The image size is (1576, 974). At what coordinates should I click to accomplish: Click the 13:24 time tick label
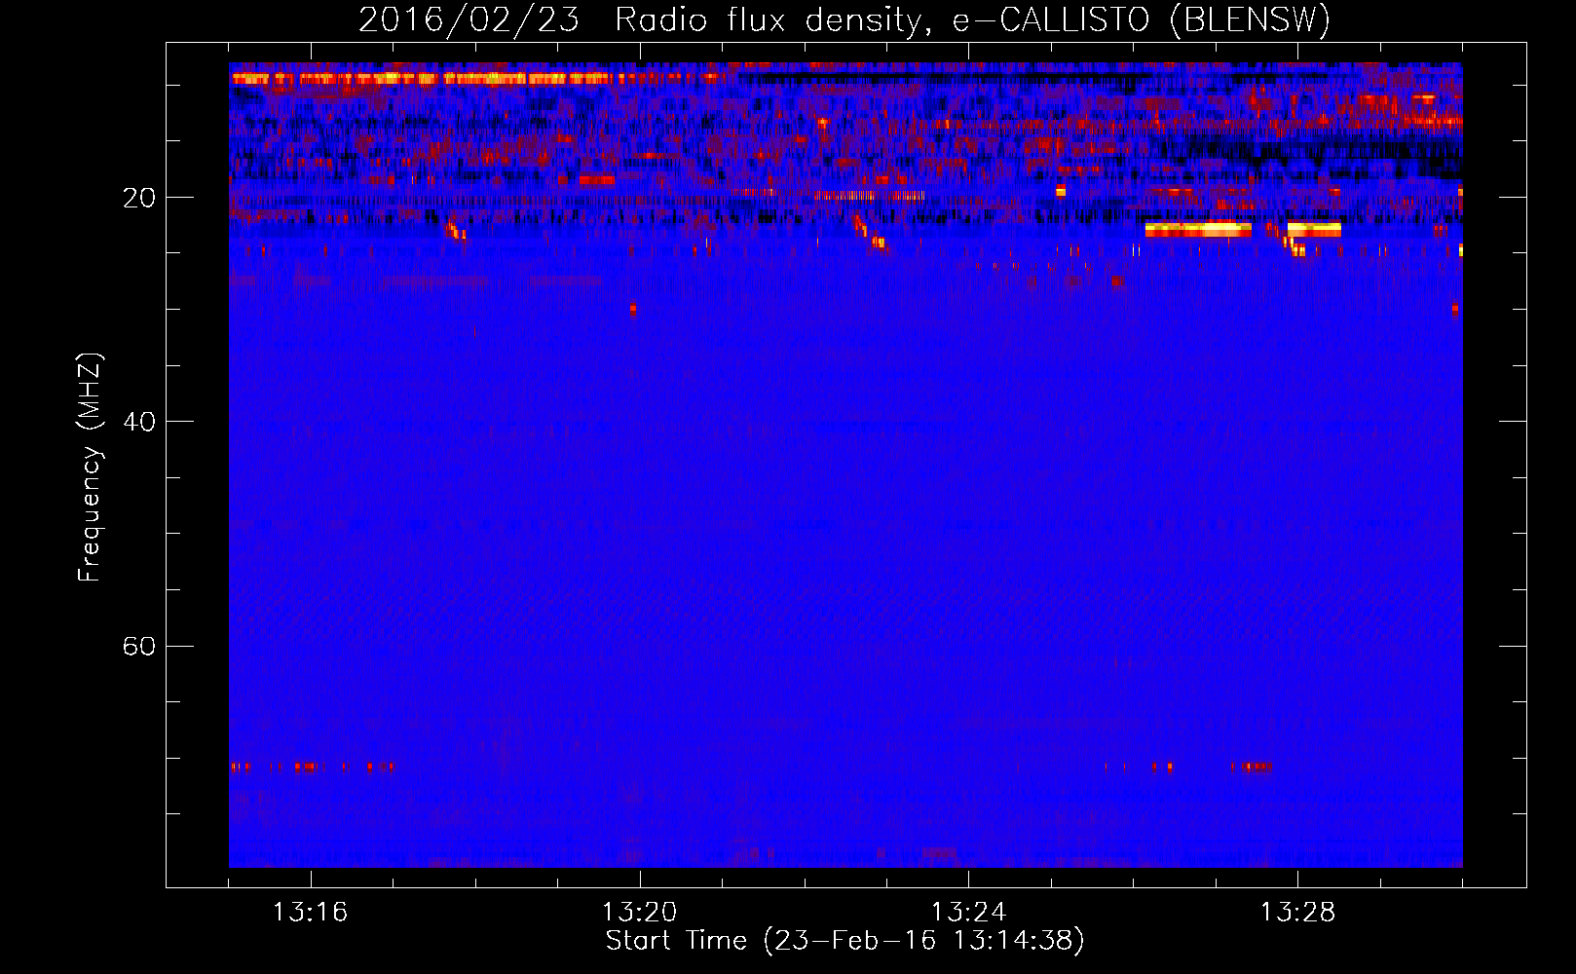[969, 913]
